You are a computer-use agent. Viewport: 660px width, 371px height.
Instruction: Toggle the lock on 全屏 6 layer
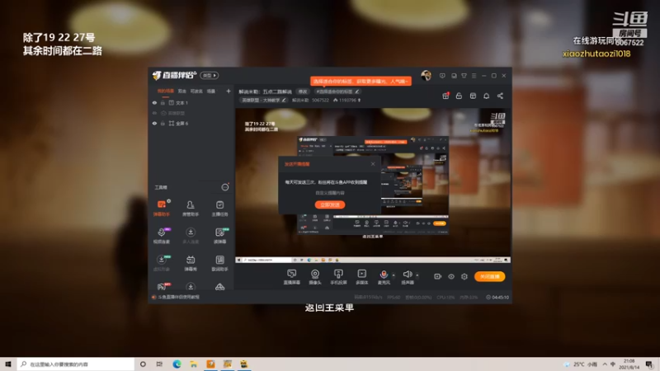pos(163,123)
